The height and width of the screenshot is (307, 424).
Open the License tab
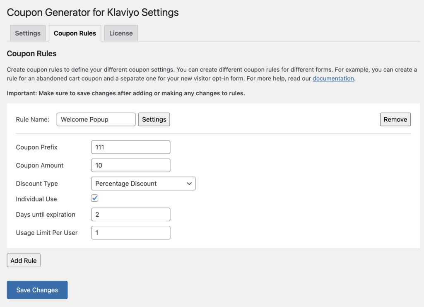click(121, 33)
